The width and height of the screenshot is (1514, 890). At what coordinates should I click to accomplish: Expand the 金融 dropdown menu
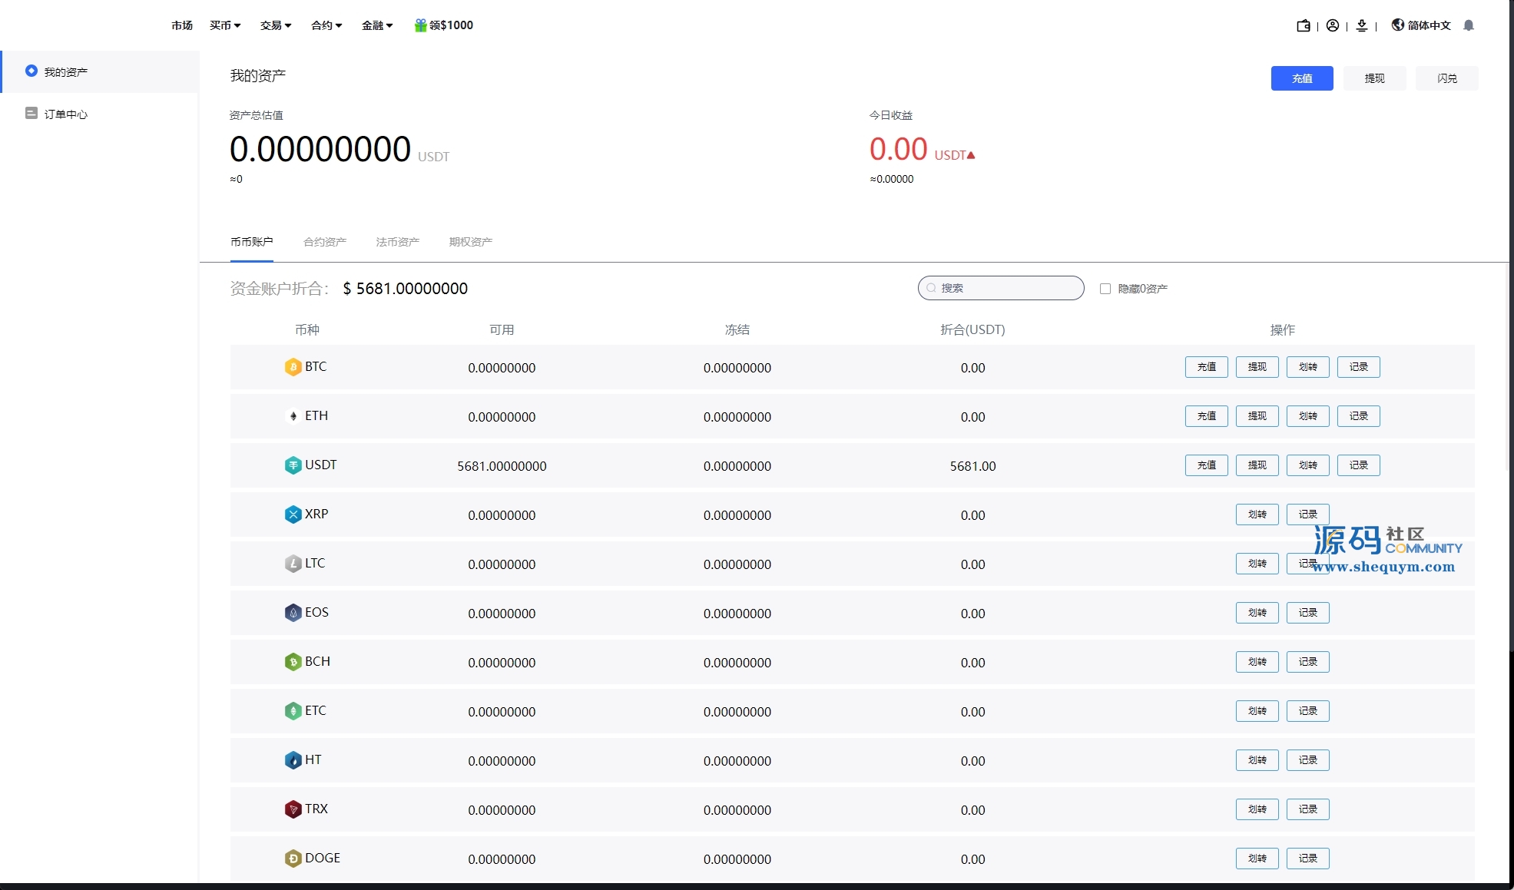(x=377, y=25)
